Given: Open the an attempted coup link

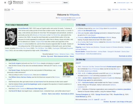Looking at the screenshot, I should (90, 31).
